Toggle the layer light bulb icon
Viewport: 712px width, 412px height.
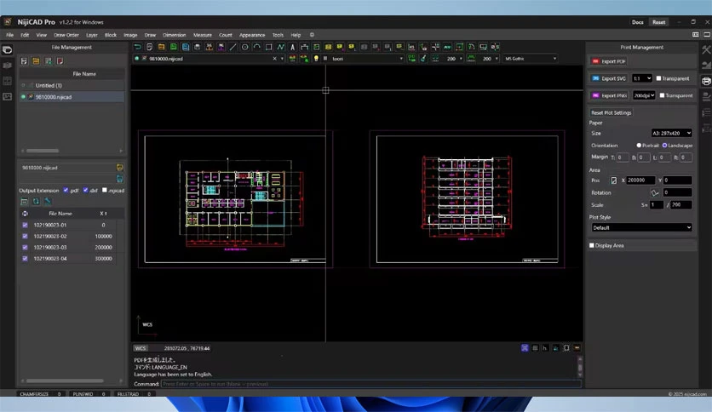[316, 59]
